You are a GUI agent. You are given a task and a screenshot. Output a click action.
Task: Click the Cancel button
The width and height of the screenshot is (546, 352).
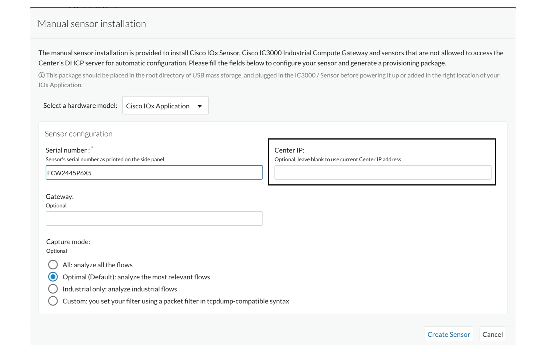pos(492,334)
